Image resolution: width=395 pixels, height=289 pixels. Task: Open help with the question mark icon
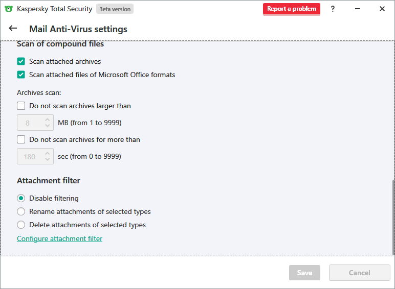click(333, 9)
